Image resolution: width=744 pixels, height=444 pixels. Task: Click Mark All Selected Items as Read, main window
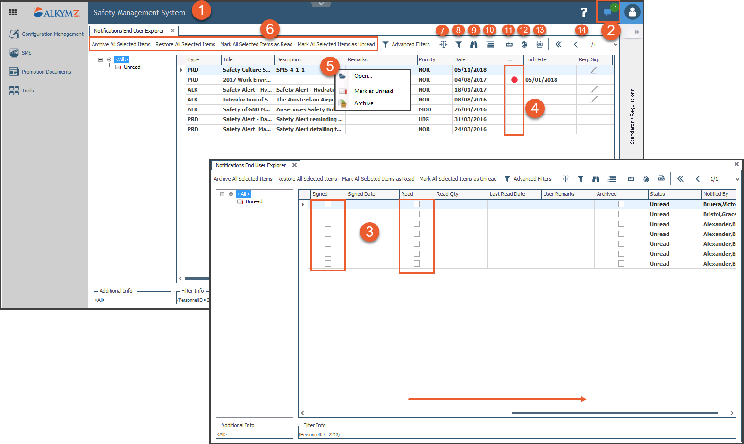[257, 44]
